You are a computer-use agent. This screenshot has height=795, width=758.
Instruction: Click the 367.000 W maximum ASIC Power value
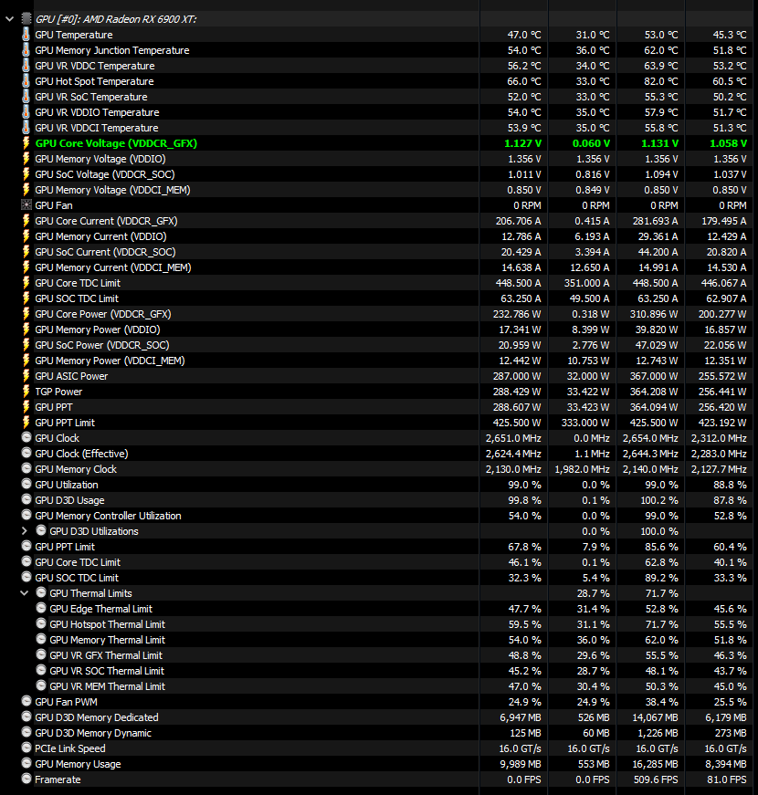tap(655, 376)
